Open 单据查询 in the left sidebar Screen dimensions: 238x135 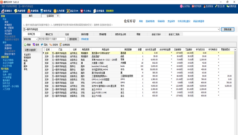(x=8, y=25)
